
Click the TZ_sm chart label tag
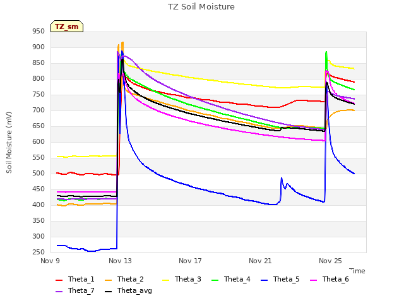pyautogui.click(x=67, y=27)
